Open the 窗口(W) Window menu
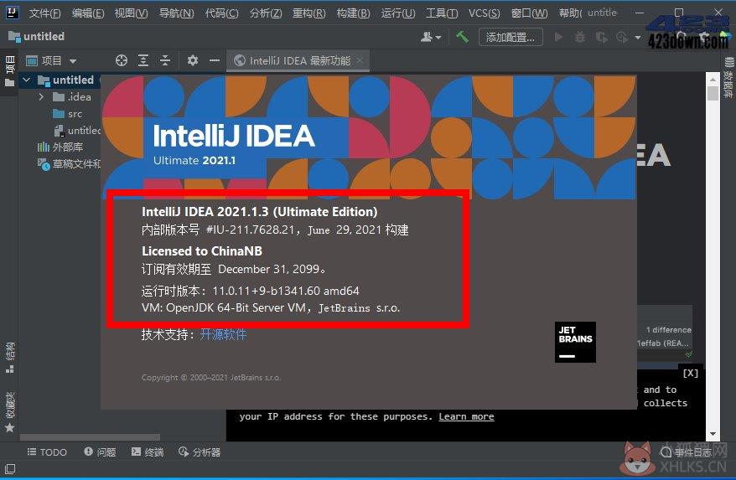The width and height of the screenshot is (736, 480). tap(530, 13)
